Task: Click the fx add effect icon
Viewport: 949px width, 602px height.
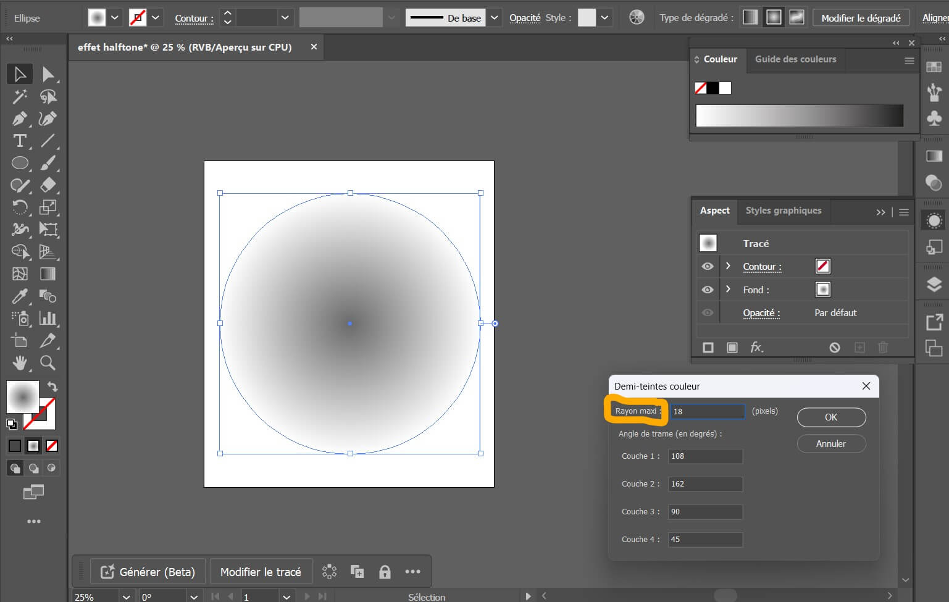Action: 756,348
